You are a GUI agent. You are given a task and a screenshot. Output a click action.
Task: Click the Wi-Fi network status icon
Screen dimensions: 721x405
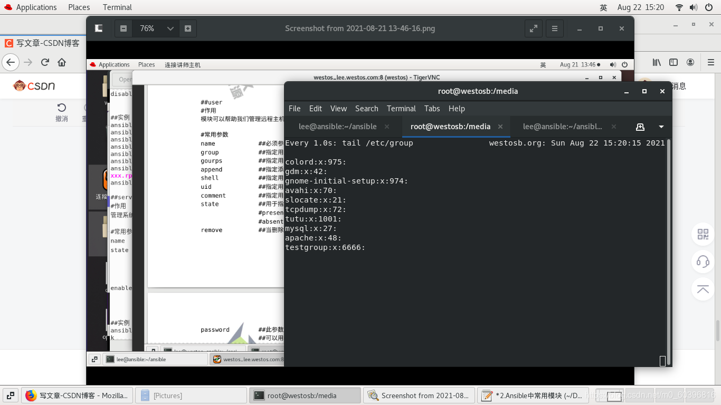[679, 7]
